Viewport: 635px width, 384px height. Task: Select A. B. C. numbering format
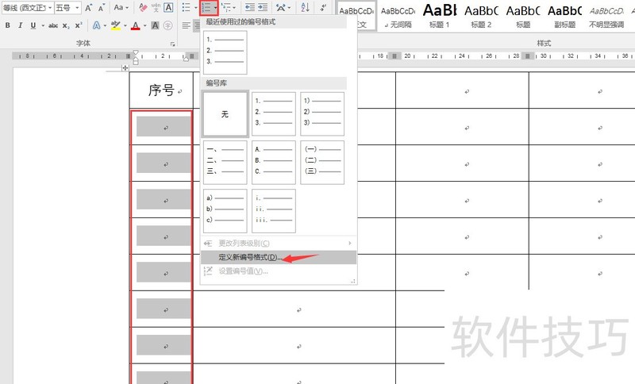pos(274,163)
